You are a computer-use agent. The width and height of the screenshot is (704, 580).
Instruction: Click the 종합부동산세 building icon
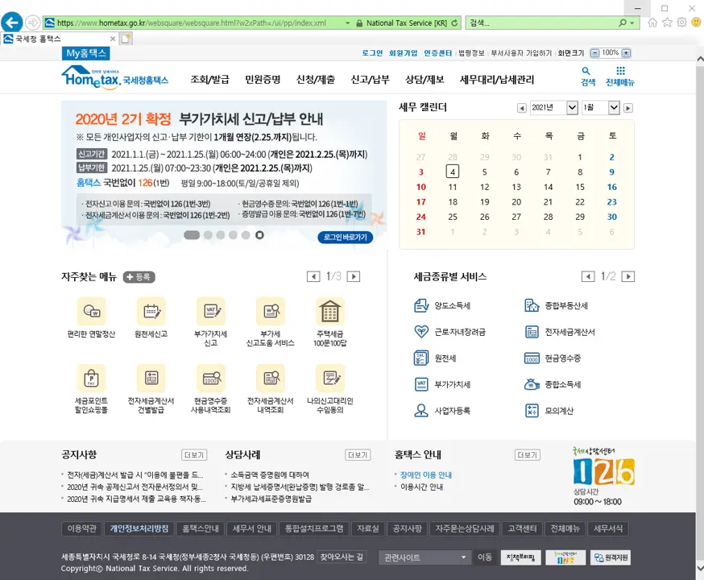point(532,306)
